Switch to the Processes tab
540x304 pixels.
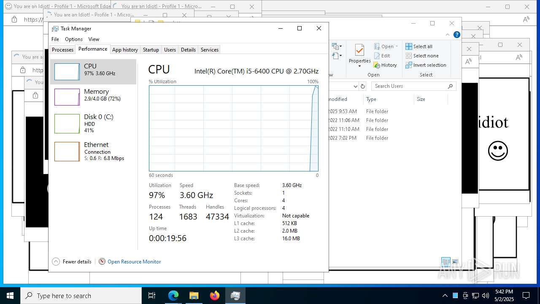pyautogui.click(x=62, y=50)
